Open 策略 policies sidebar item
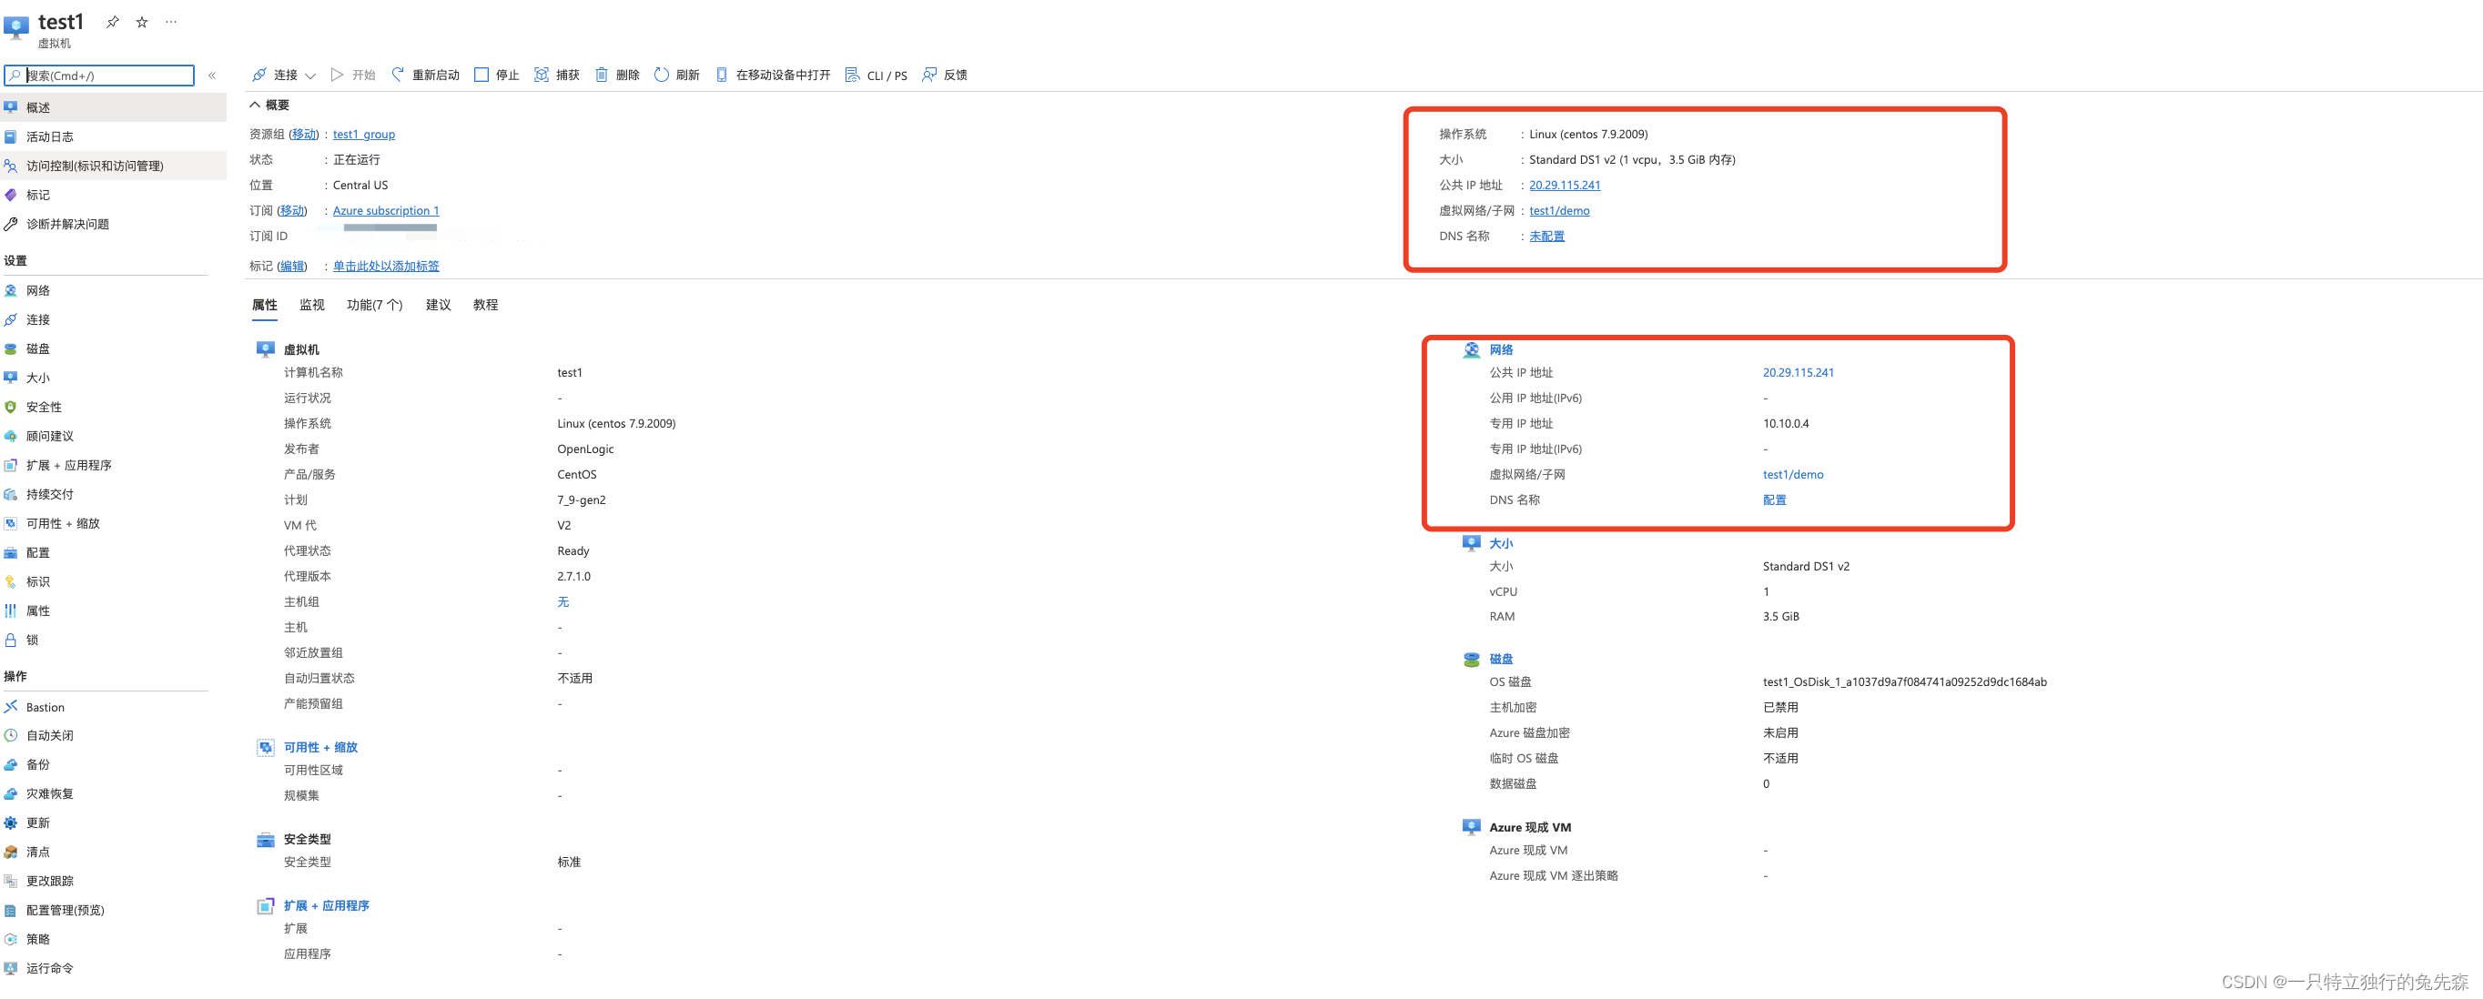This screenshot has width=2483, height=999. 113,939
